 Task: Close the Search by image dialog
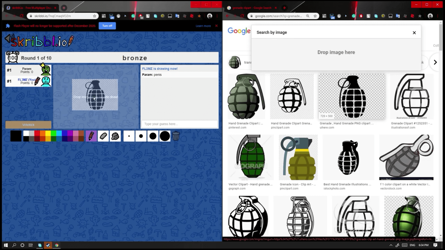pyautogui.click(x=414, y=33)
